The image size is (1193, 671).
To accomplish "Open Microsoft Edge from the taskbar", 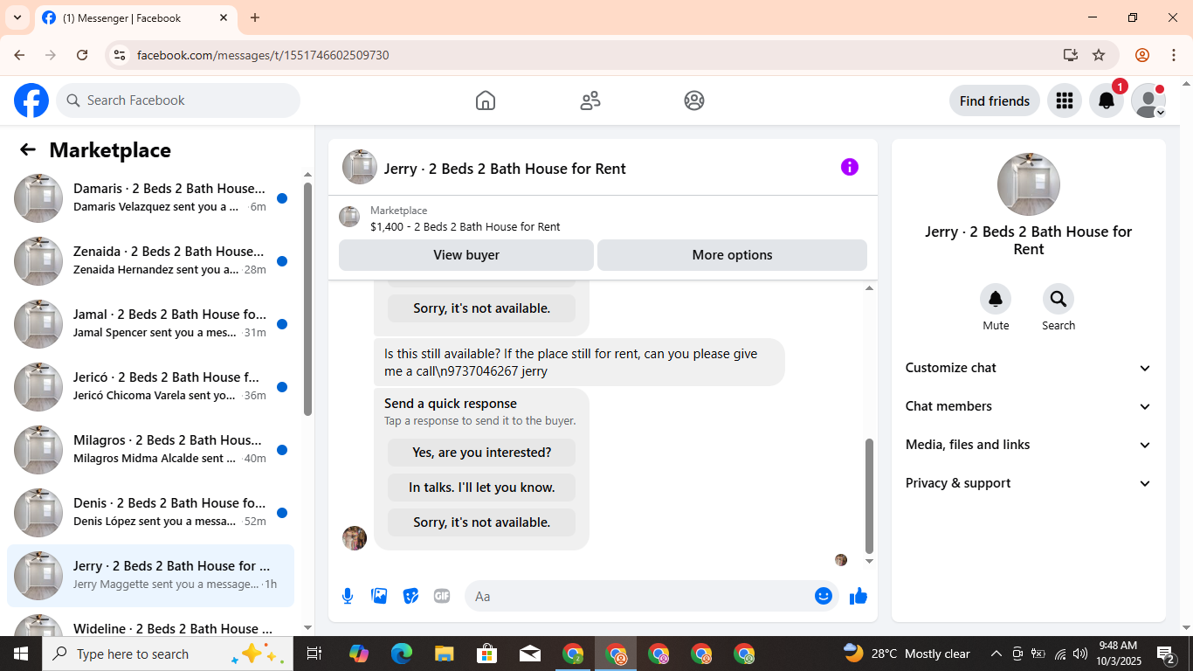I will (x=402, y=654).
